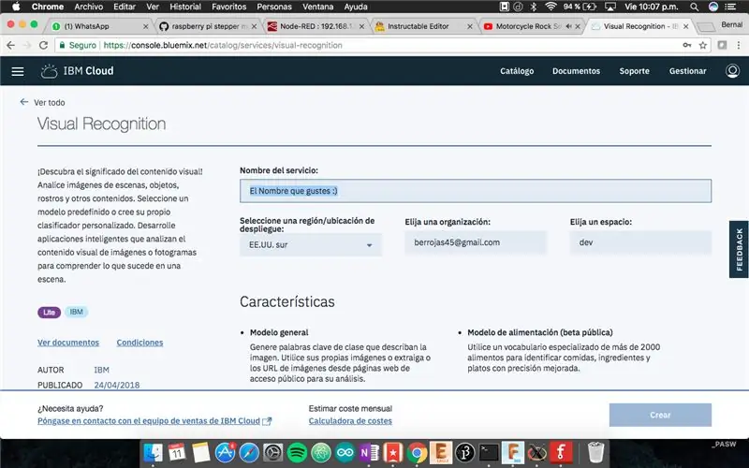Click the Nombre del servicio input field
The height and width of the screenshot is (468, 749).
(x=476, y=191)
